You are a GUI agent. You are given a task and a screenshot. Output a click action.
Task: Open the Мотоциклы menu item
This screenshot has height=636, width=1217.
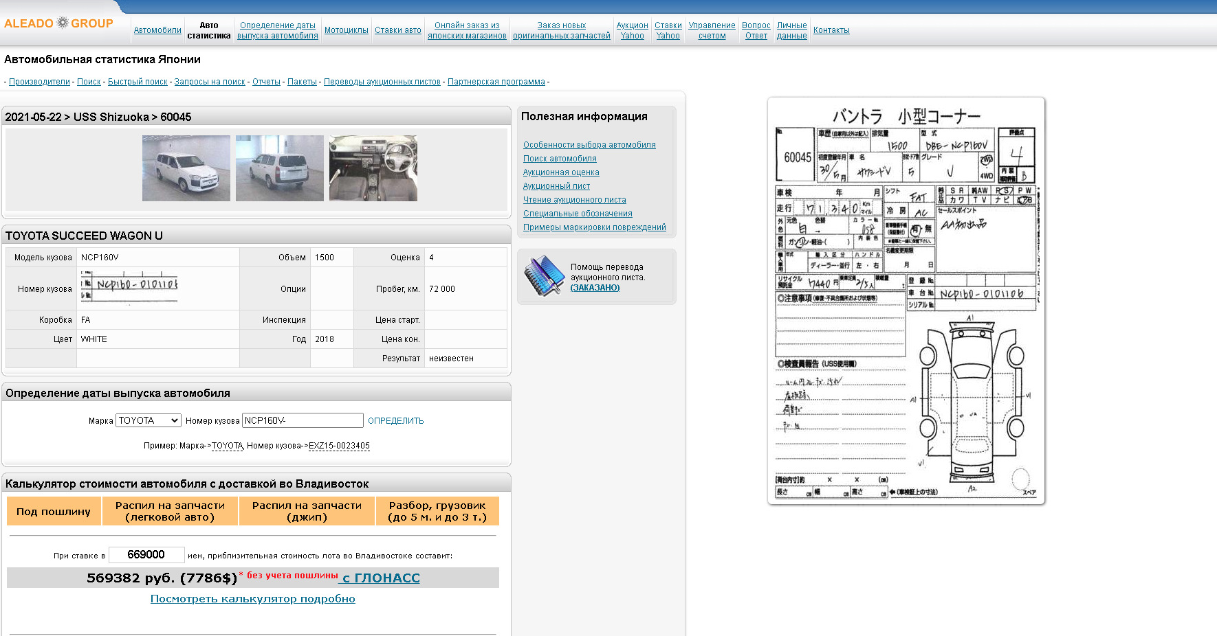346,30
